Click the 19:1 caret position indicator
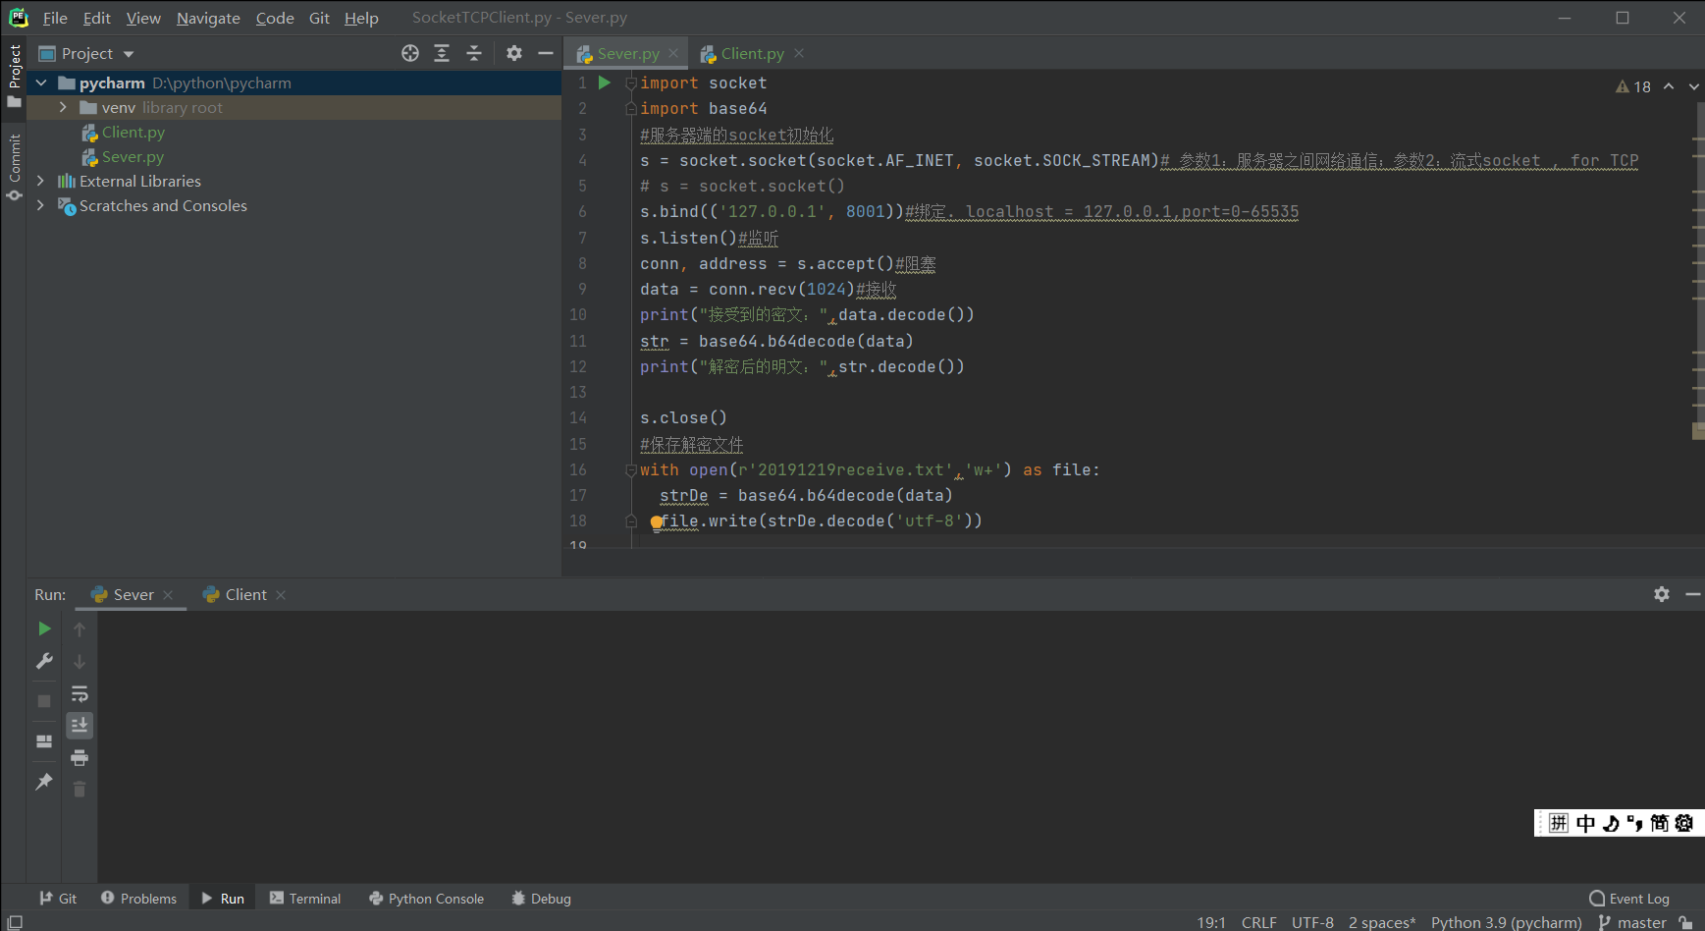 [1211, 922]
